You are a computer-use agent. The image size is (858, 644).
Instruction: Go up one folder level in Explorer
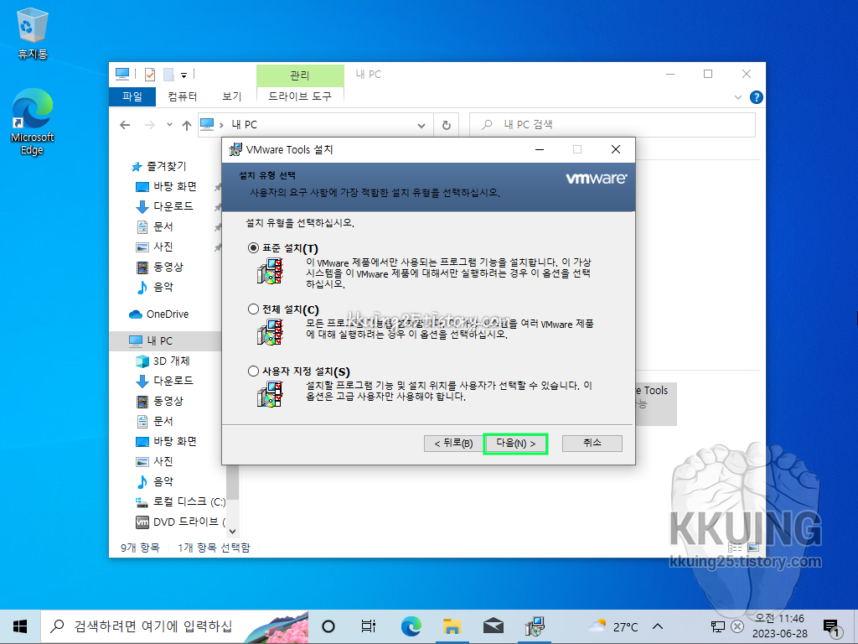point(187,126)
